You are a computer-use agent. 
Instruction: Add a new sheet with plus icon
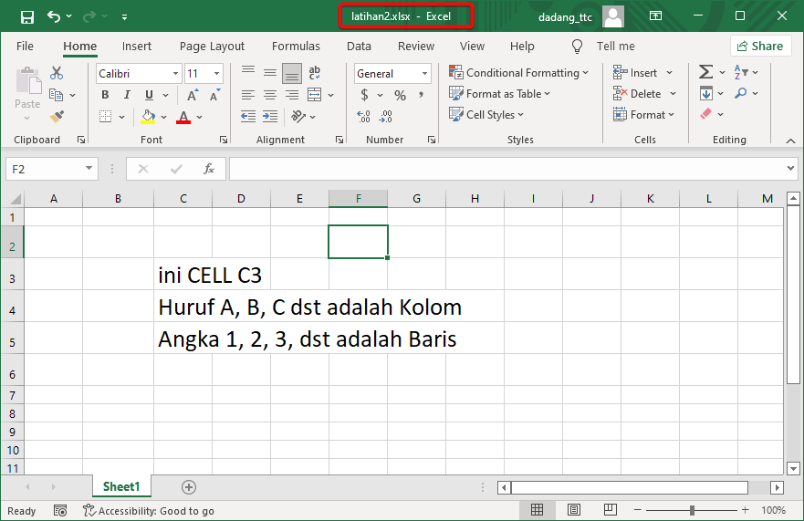click(x=189, y=487)
